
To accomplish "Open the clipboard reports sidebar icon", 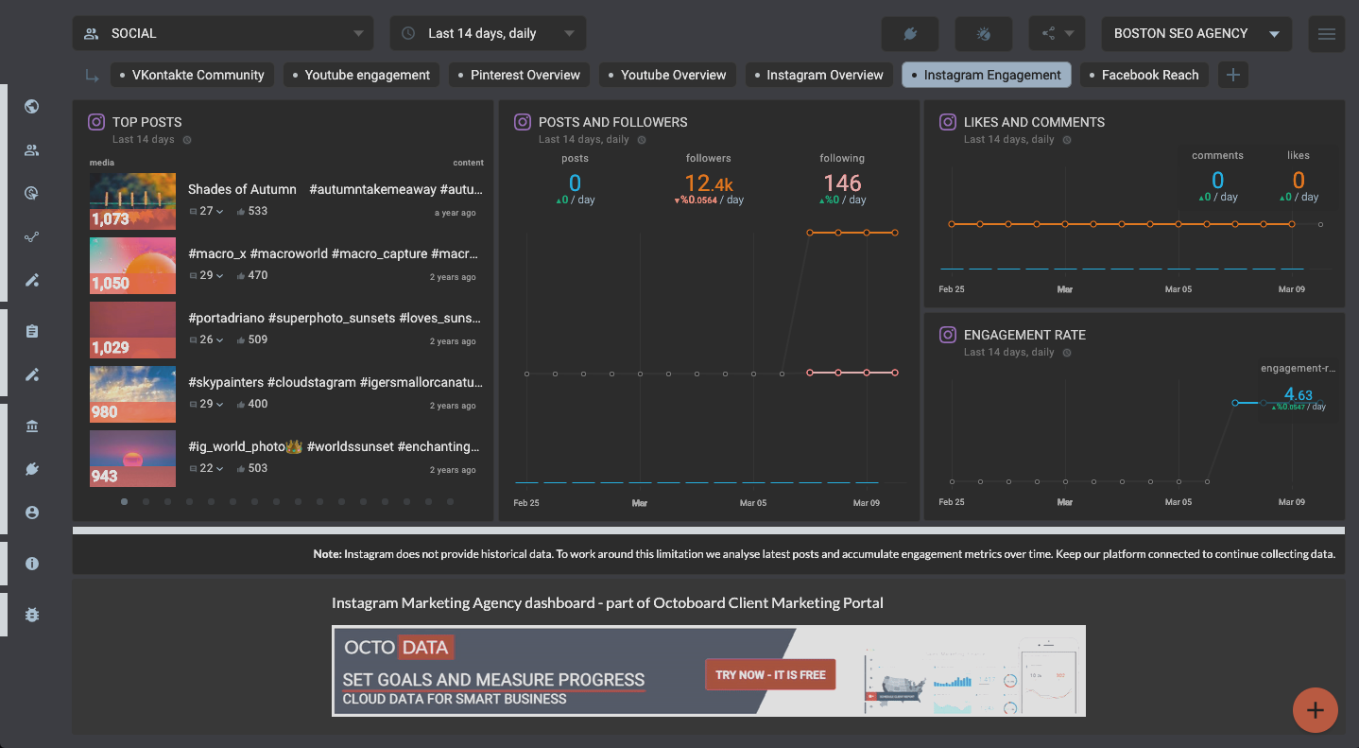I will [x=32, y=331].
